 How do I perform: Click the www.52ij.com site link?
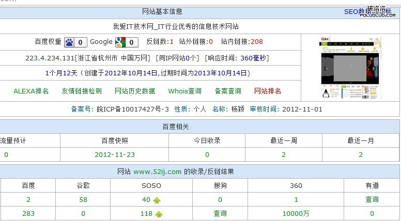[x=157, y=172]
